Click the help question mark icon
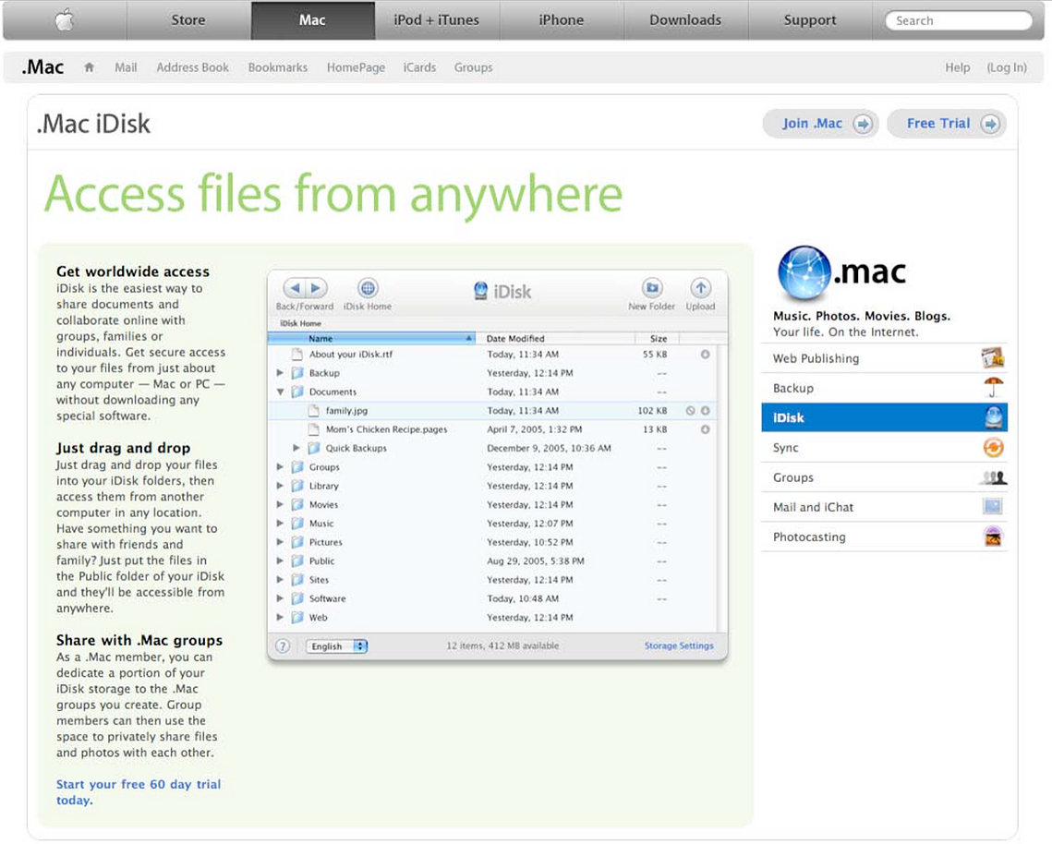 283,646
